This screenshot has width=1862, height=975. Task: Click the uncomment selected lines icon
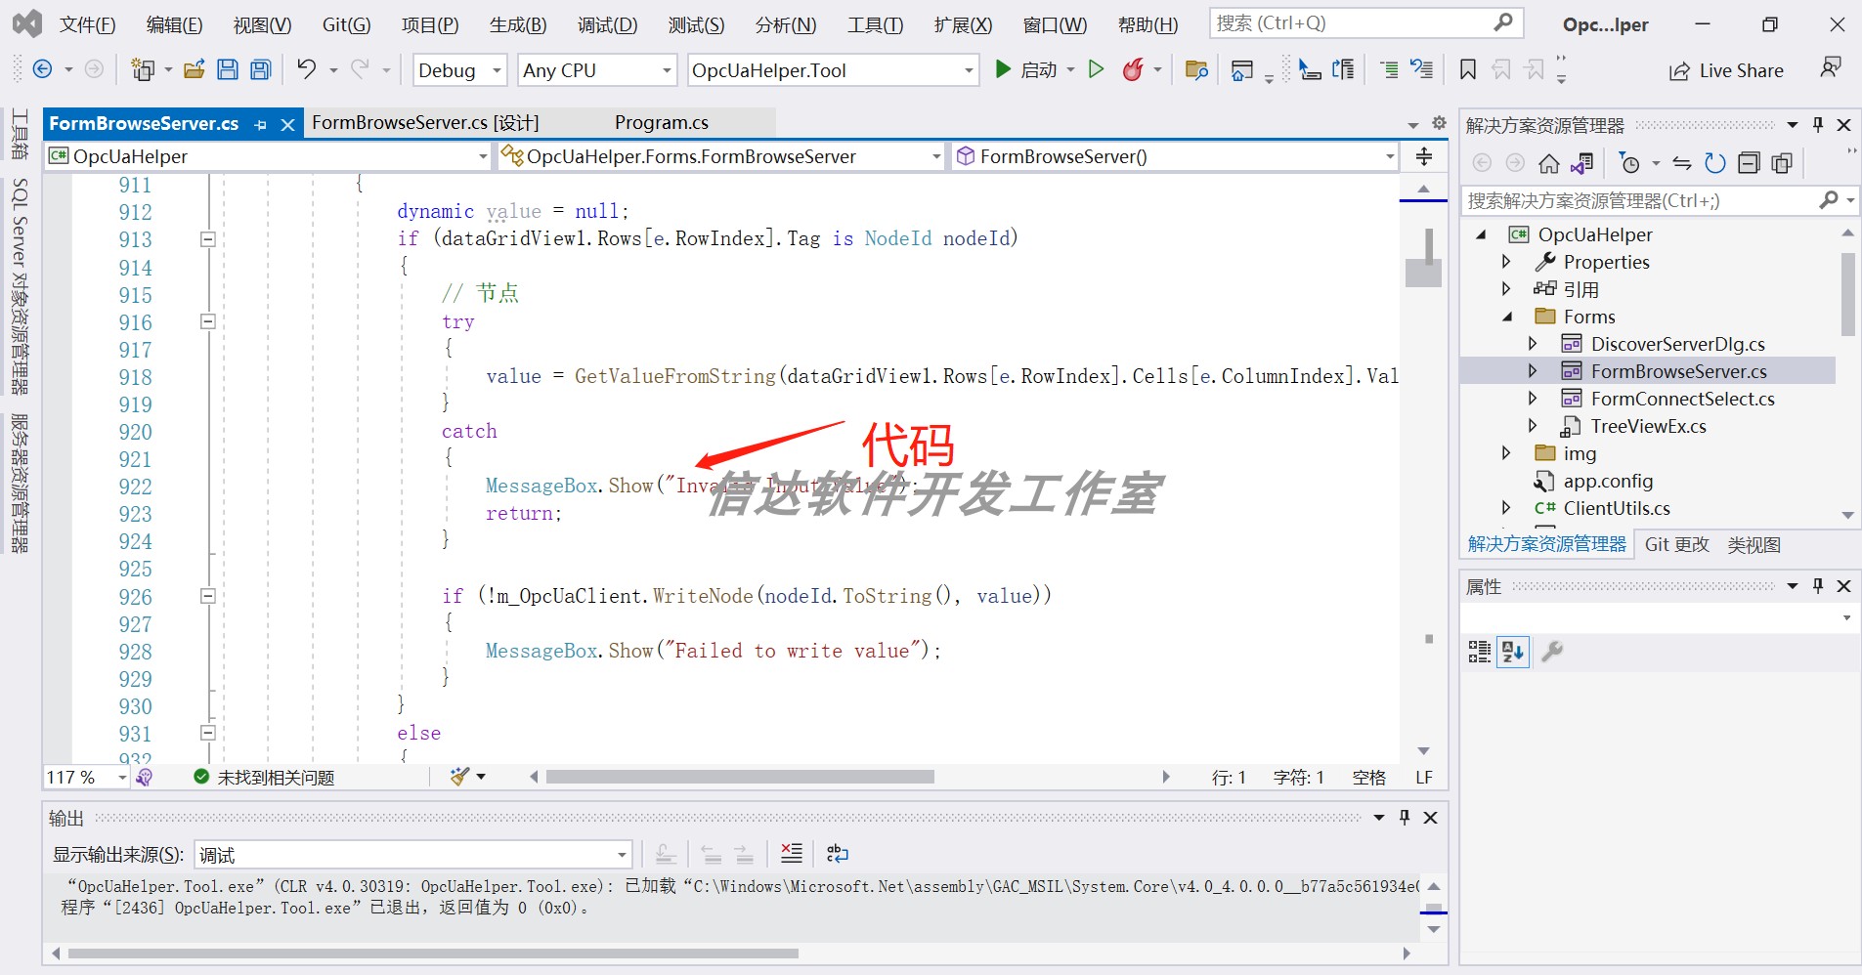point(1422,69)
